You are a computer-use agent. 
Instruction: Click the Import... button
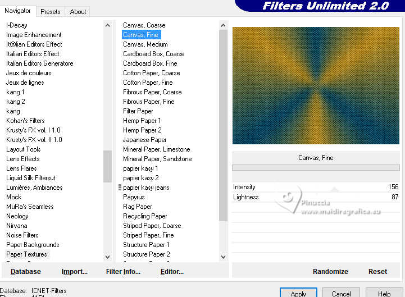[75, 271]
